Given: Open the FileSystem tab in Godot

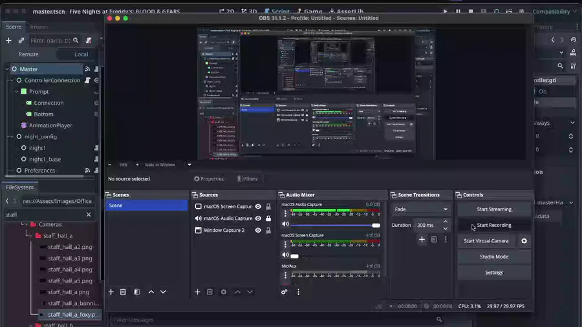Looking at the screenshot, I should click(x=19, y=187).
